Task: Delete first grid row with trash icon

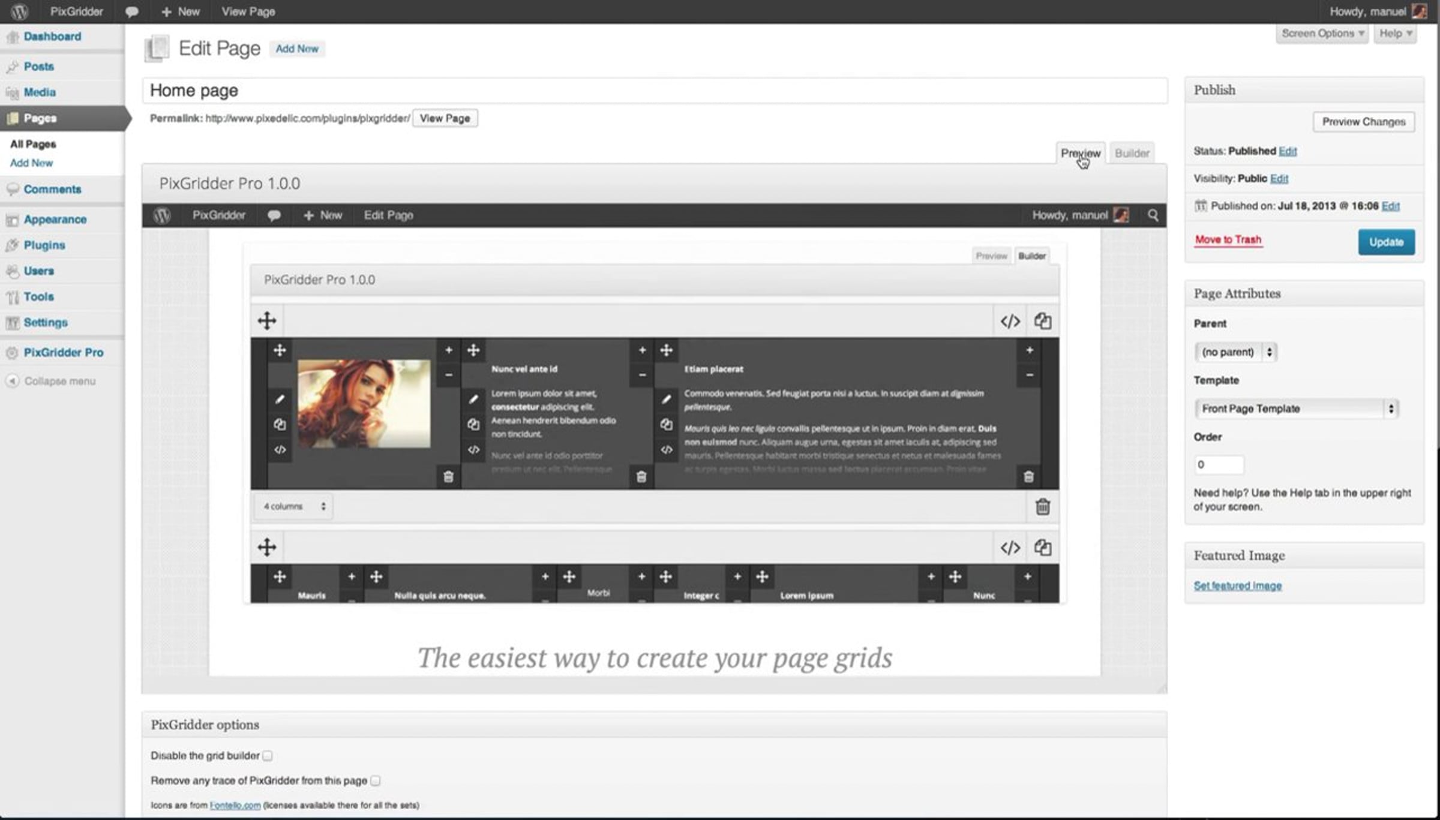Action: point(1043,507)
